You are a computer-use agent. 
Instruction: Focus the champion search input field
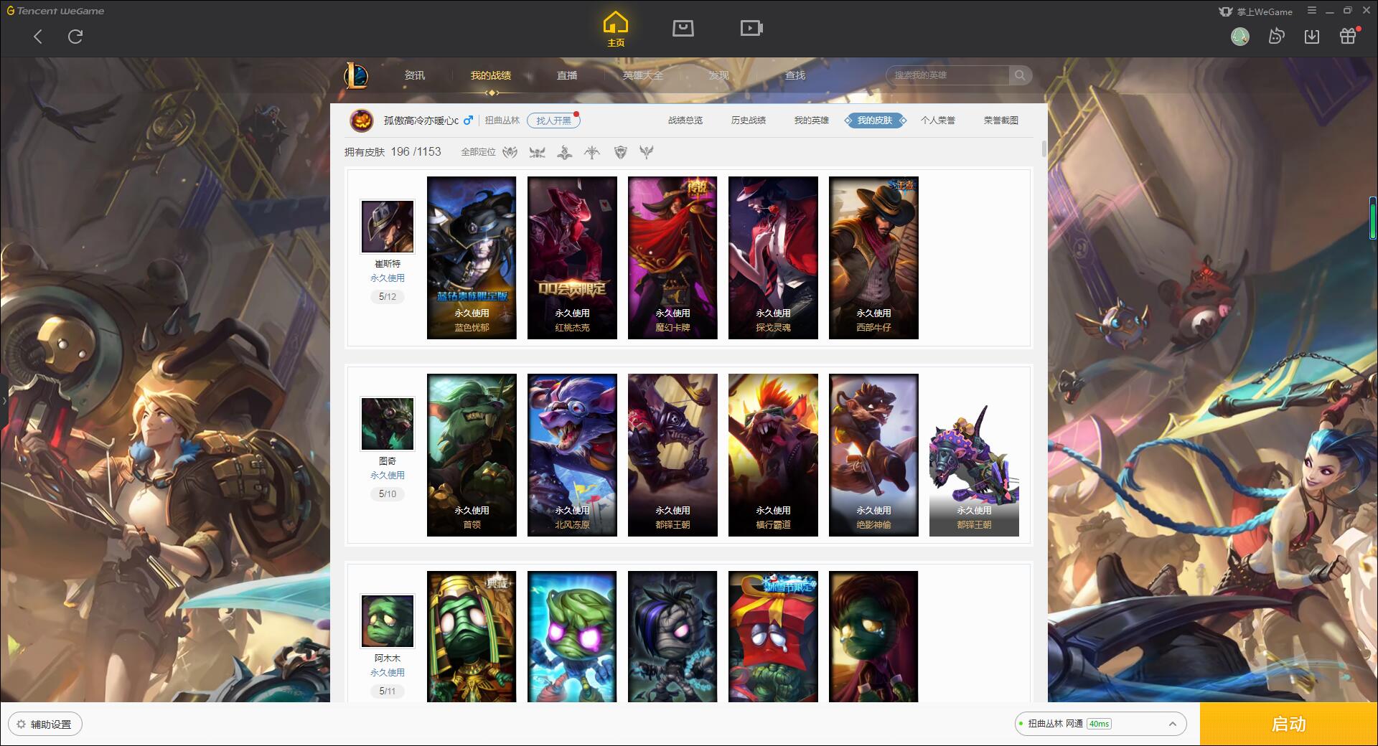point(949,75)
